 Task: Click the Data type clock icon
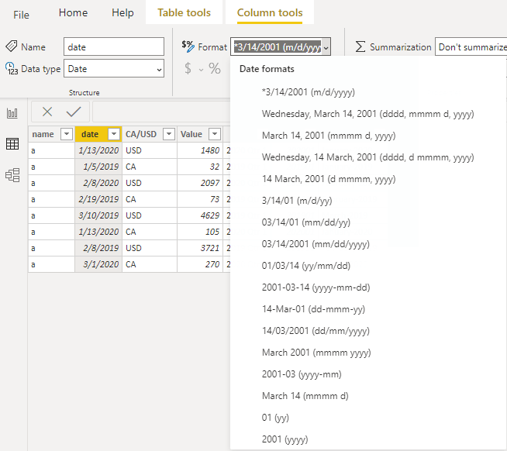12,68
